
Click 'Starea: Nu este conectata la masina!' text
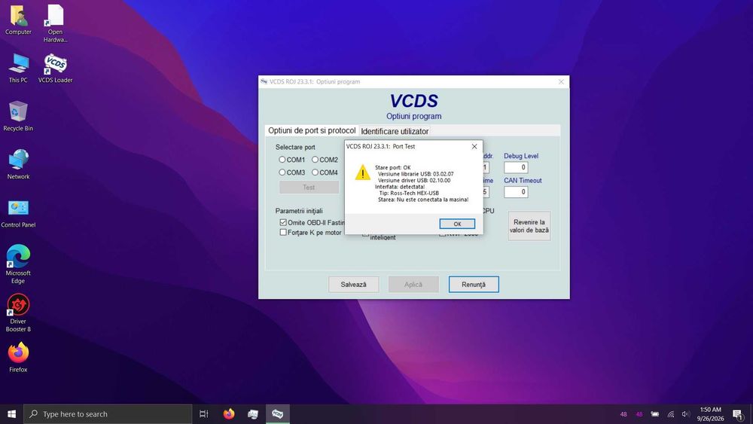click(x=423, y=200)
